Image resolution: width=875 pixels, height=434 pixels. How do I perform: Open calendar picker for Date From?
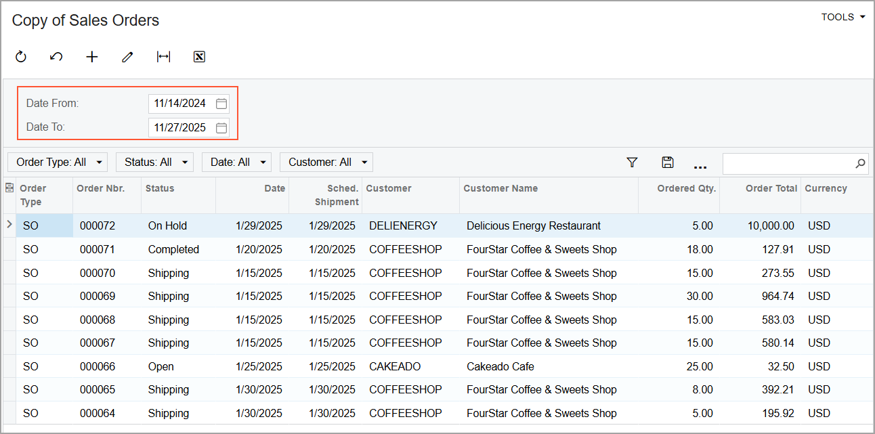click(x=221, y=104)
